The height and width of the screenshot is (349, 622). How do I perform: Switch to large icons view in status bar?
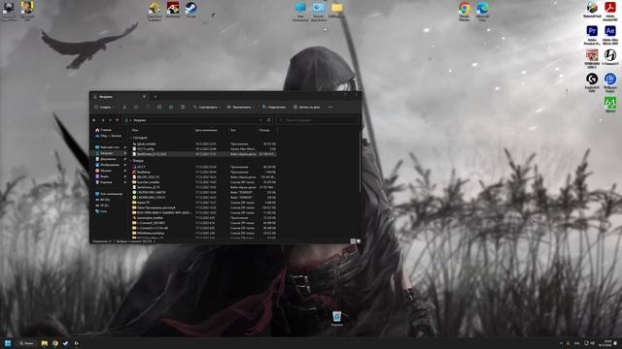pos(359,241)
